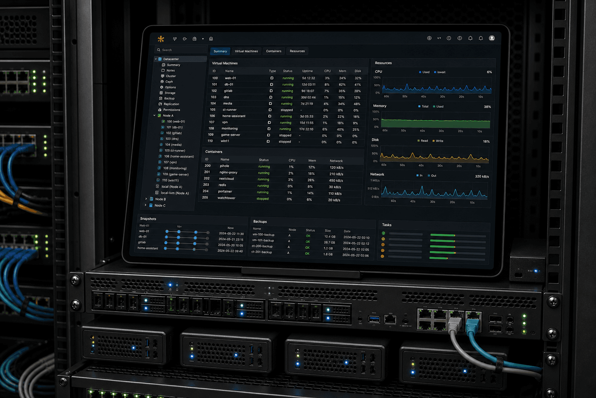The width and height of the screenshot is (596, 398).
Task: Click the Datacenter building icon in tree
Action: [x=160, y=59]
